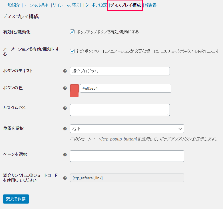
Task: Click into the カスタムCSS textarea
Action: [120, 110]
